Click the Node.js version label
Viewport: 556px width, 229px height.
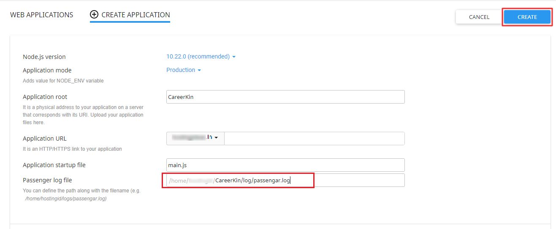pos(44,57)
